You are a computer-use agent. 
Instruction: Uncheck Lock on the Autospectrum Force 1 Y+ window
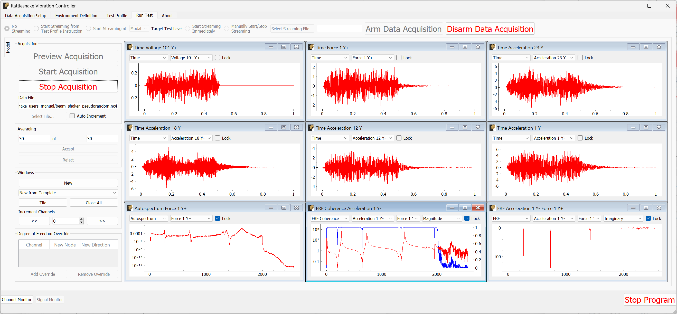(x=218, y=218)
